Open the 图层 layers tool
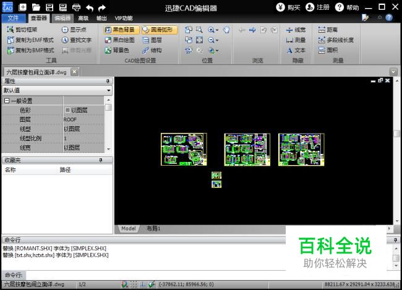This screenshot has width=402, height=290. 152,40
